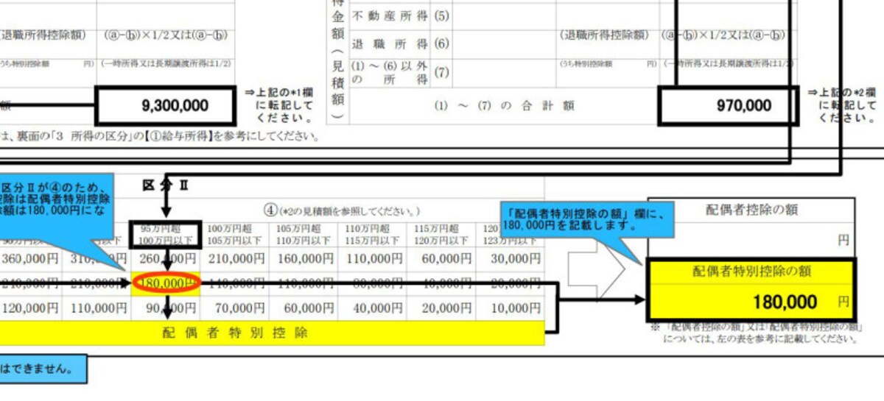This screenshot has height=401, width=884.
Task: Click the (1)~(6)以外の所得 (7) label
Action: click(x=401, y=74)
